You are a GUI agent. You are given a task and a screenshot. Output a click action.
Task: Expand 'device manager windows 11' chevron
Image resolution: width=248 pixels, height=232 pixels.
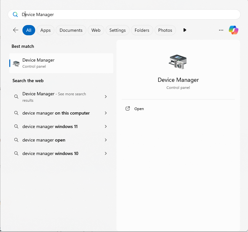(x=106, y=127)
